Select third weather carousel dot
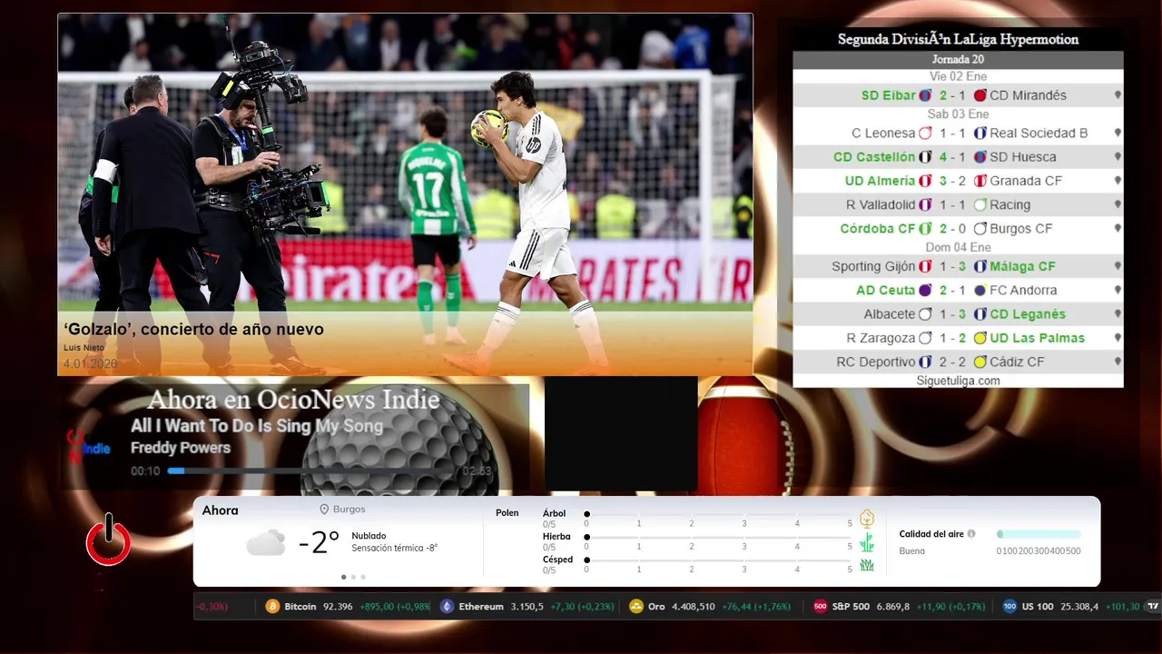This screenshot has height=654, width=1162. point(363,577)
